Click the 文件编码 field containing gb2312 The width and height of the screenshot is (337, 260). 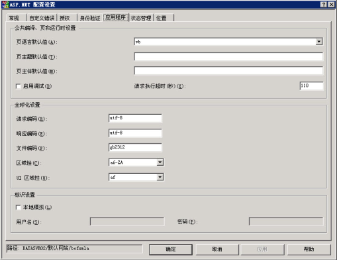coord(135,147)
